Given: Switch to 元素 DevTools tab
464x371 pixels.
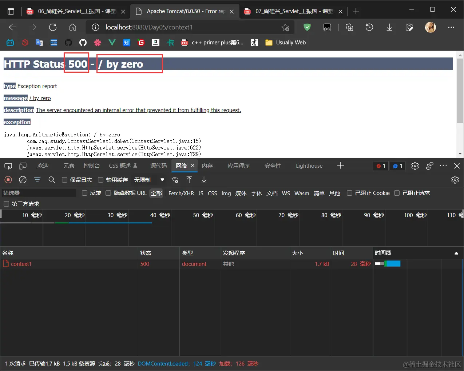Looking at the screenshot, I should click(69, 166).
